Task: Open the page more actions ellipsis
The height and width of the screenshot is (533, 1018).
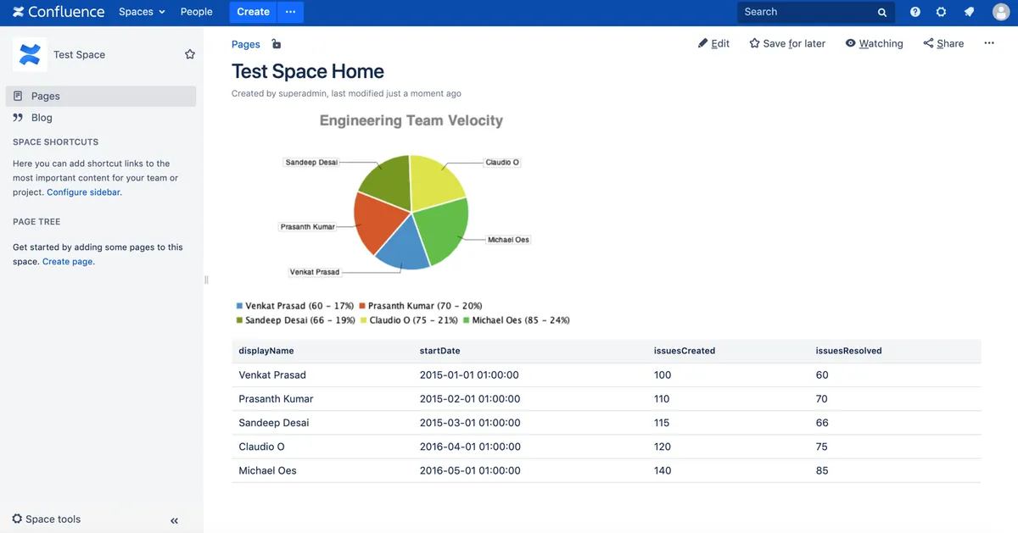Action: (x=989, y=43)
